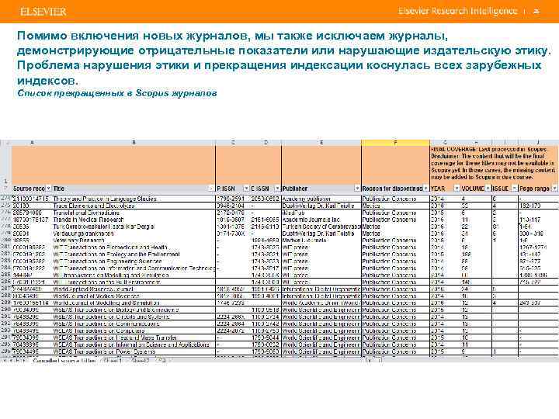Click the Select All corner of the spreadsheet
This screenshot has height=419, width=559.
[x=5, y=143]
